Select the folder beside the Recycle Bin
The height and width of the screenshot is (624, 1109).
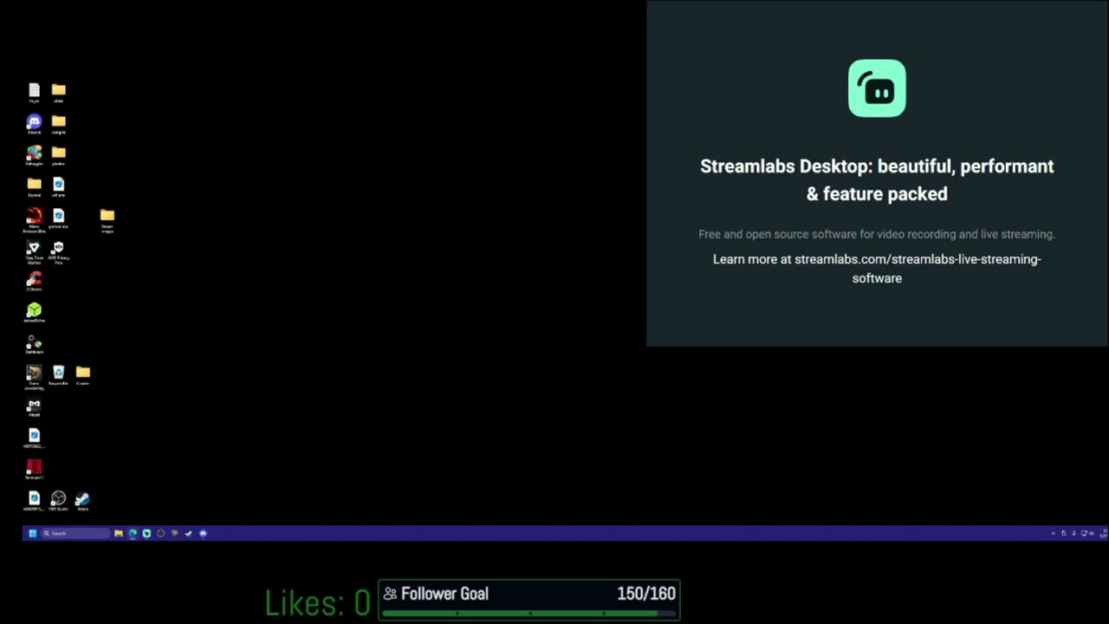click(x=82, y=374)
